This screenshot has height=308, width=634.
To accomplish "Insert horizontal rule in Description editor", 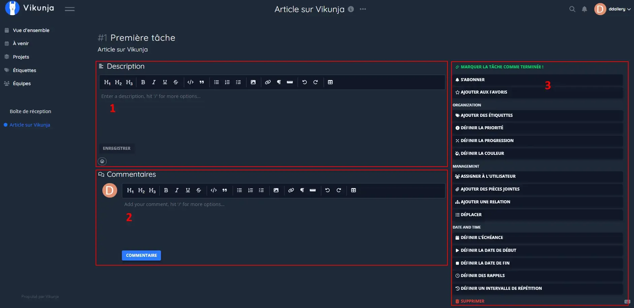I will 290,82.
